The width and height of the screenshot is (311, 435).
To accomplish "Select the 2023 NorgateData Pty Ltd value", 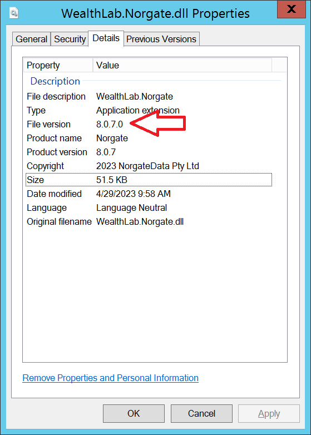I will coord(147,166).
